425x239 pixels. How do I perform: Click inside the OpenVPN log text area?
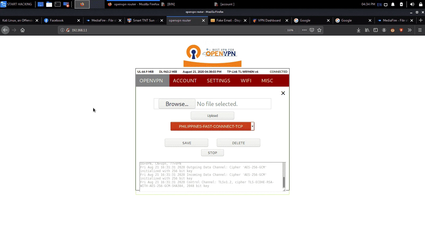click(x=211, y=177)
